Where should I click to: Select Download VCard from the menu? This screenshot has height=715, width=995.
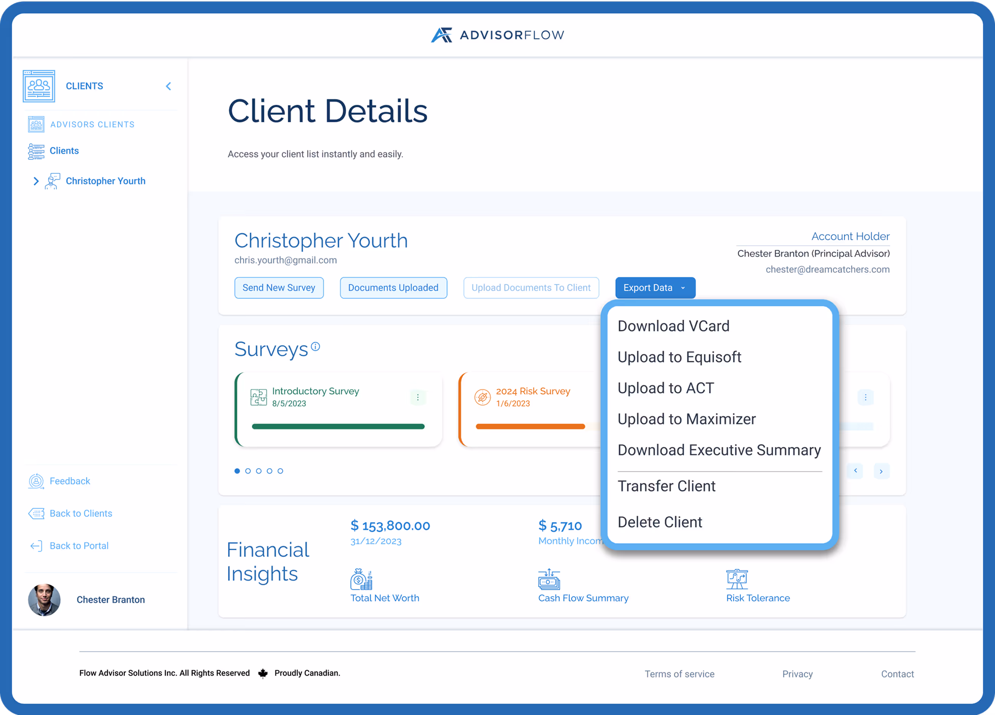[x=674, y=326]
